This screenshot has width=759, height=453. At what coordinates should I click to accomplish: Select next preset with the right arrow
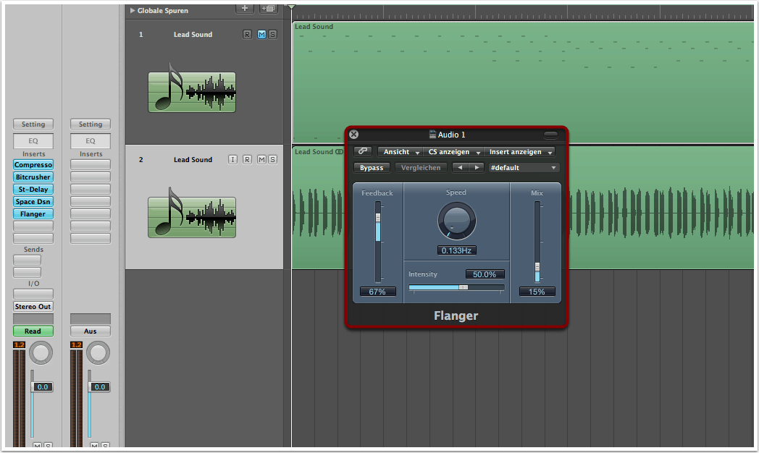(x=476, y=167)
